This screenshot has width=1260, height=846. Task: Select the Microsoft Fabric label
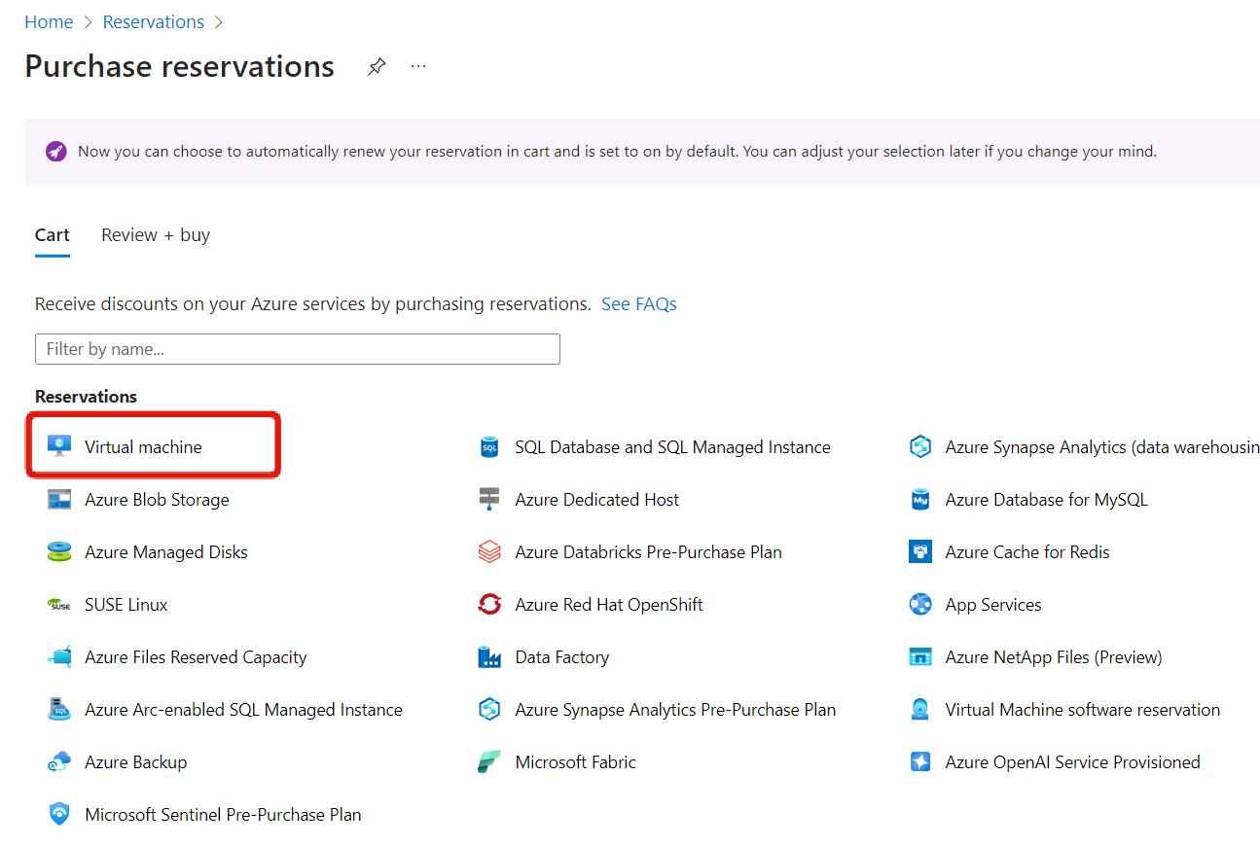576,761
